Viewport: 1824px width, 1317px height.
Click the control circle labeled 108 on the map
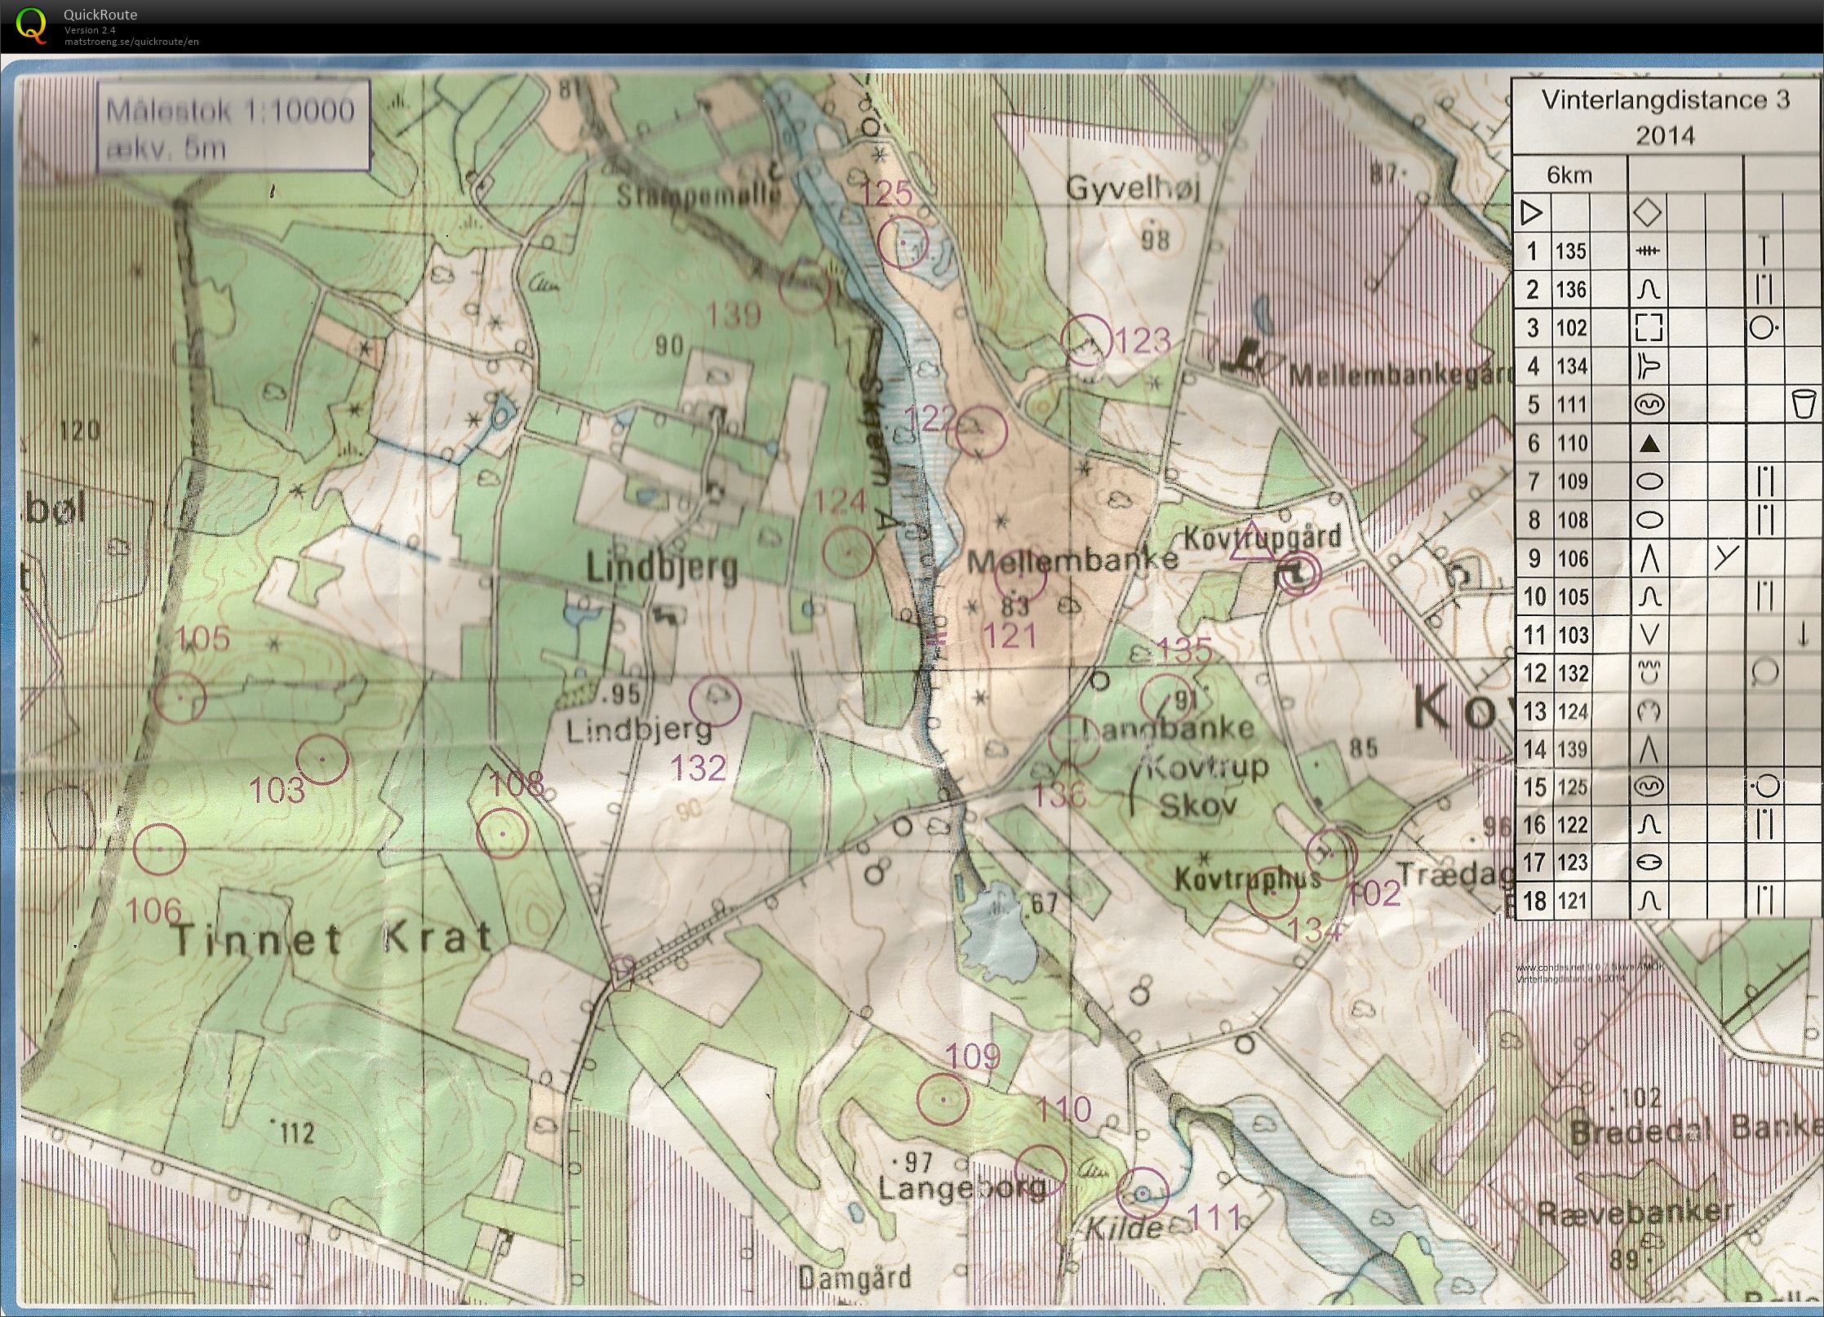click(502, 832)
